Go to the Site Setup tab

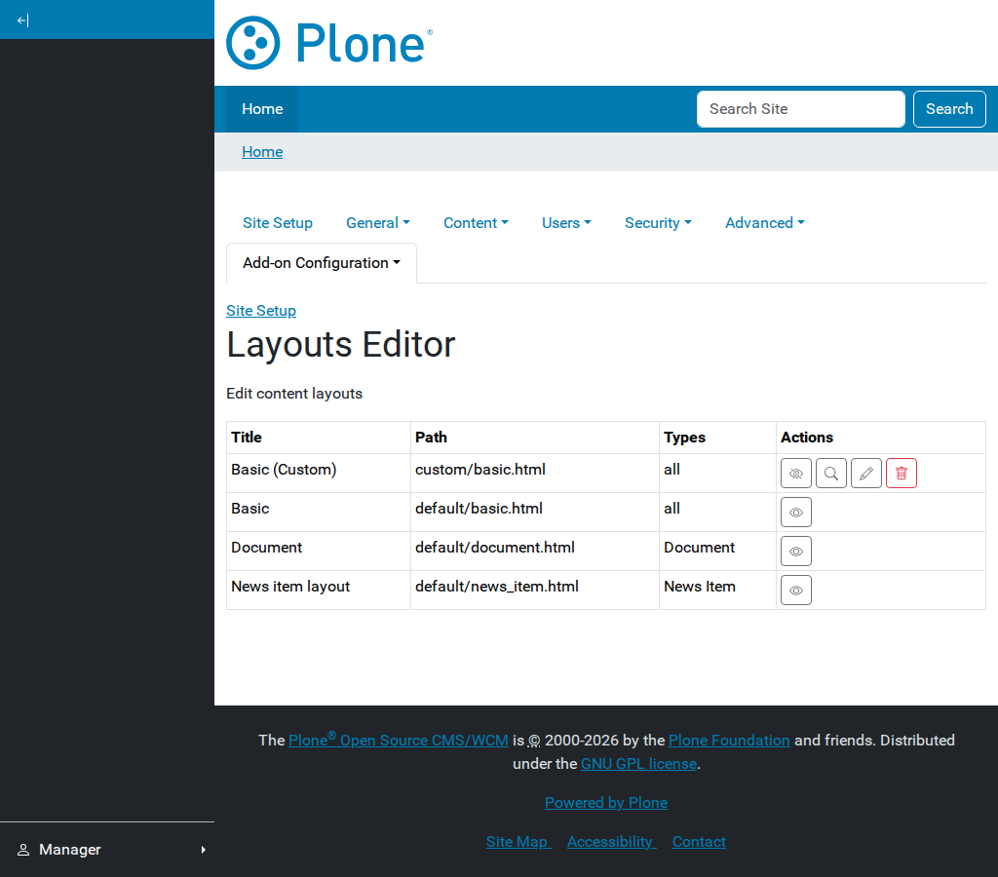[278, 223]
